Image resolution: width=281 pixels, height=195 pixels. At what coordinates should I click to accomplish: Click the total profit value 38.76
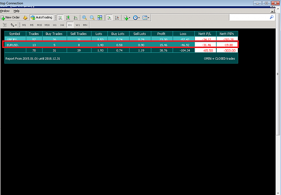164,51
